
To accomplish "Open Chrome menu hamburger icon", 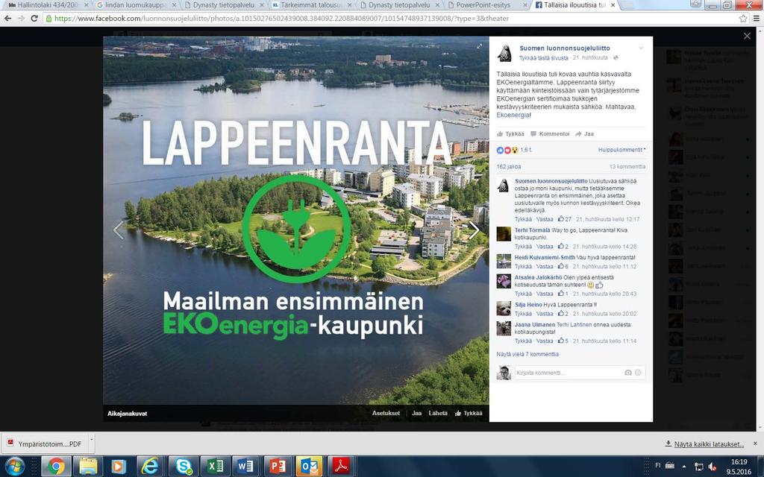I will tap(757, 19).
